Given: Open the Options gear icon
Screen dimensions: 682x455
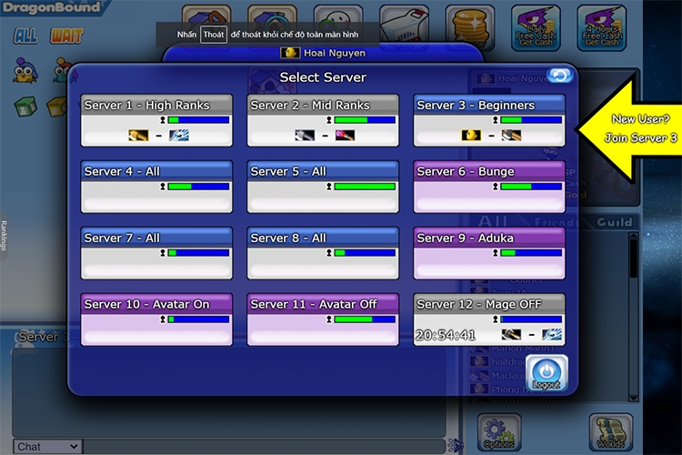Looking at the screenshot, I should (499, 432).
